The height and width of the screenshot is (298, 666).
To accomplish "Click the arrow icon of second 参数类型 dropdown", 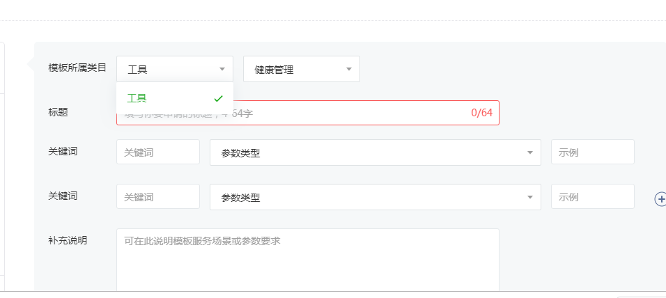I will click(x=530, y=197).
